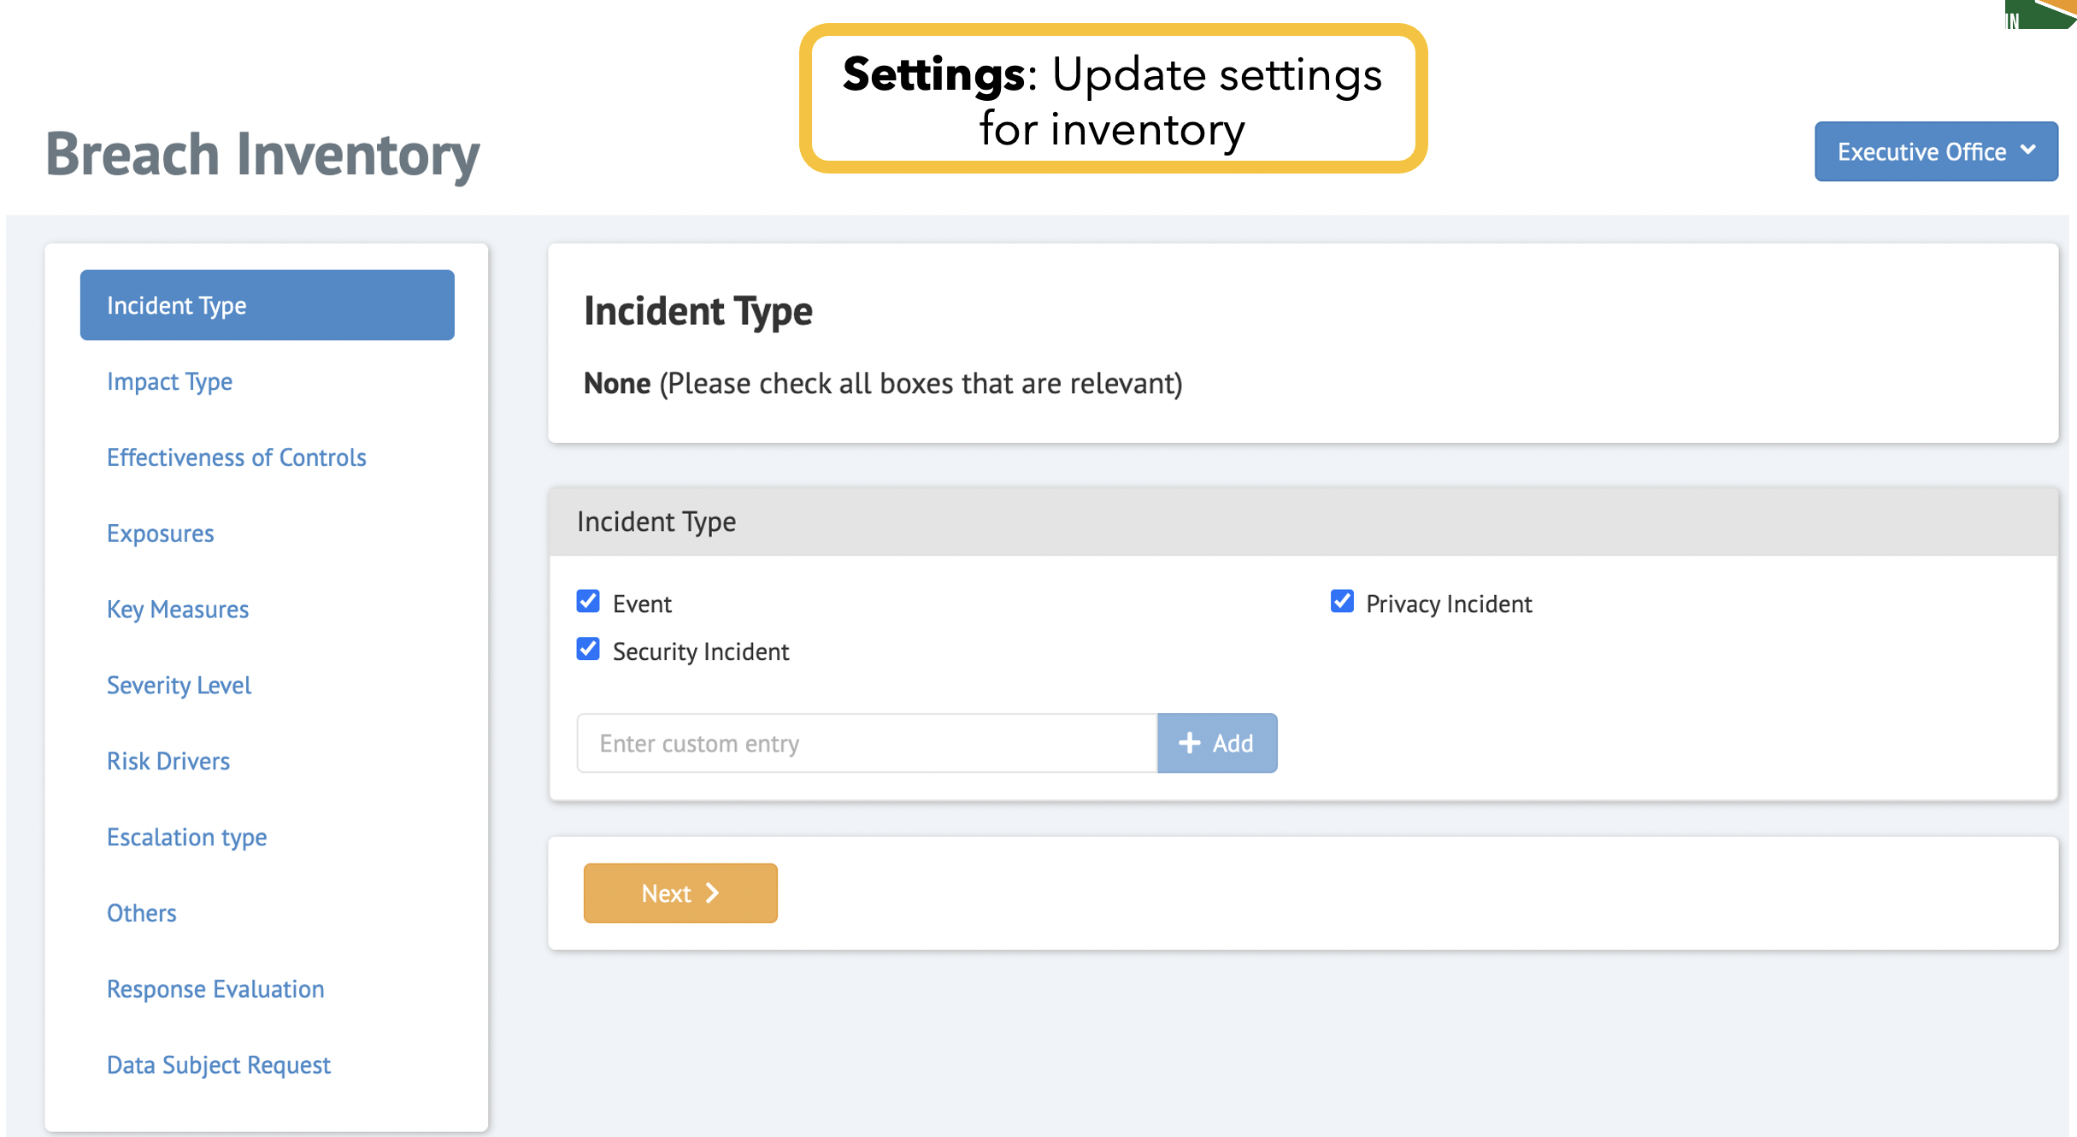Click the plus icon on Add button
The image size is (2077, 1137).
[1189, 743]
